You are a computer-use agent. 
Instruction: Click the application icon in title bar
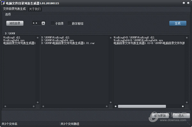3,3
